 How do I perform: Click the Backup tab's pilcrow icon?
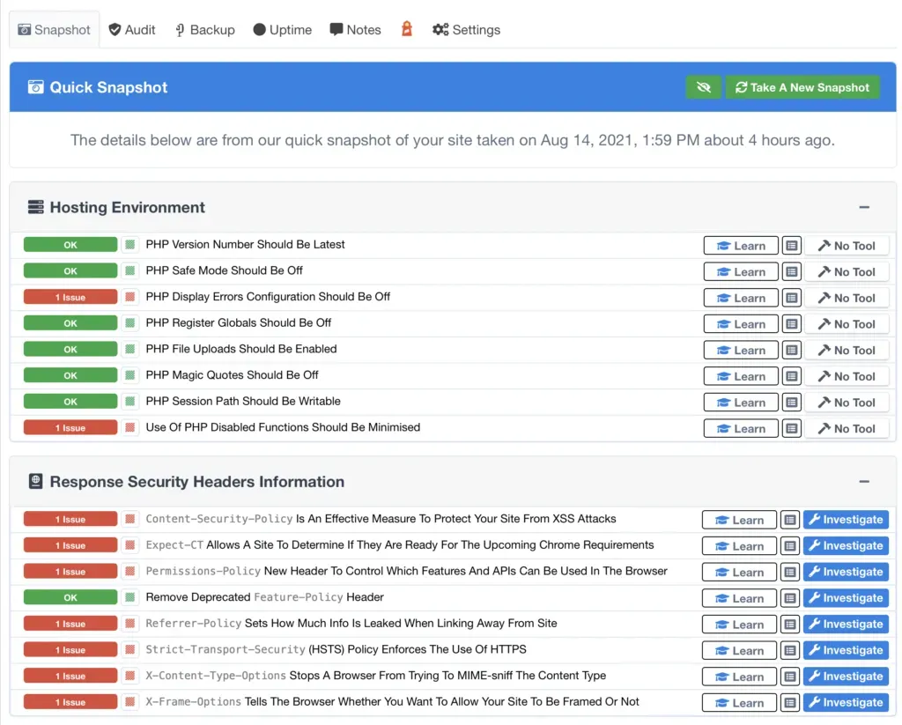pyautogui.click(x=179, y=29)
